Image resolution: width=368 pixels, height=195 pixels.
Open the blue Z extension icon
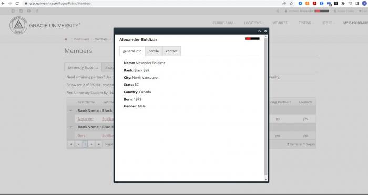pyautogui.click(x=322, y=4)
